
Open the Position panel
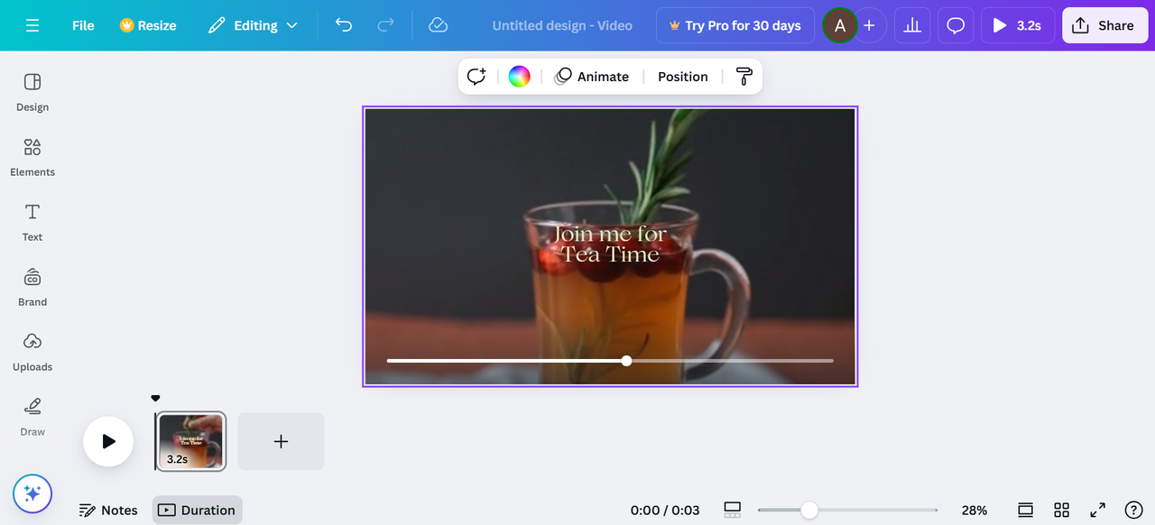pyautogui.click(x=683, y=77)
